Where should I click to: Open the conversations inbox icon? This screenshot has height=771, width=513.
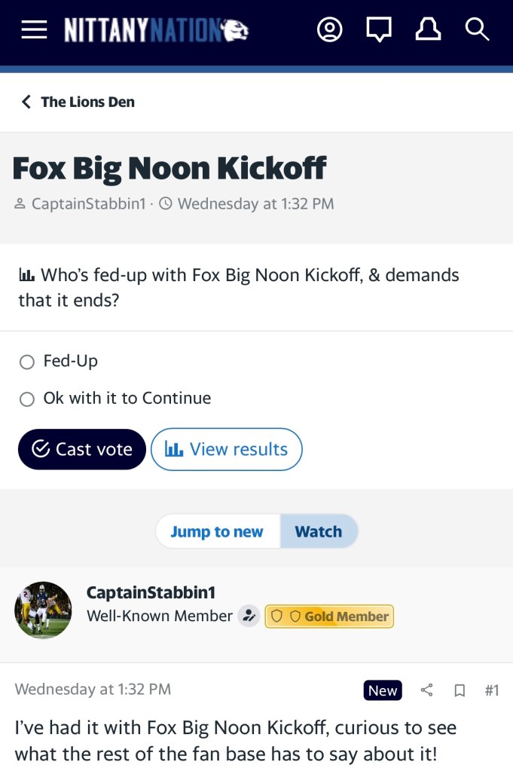click(379, 30)
